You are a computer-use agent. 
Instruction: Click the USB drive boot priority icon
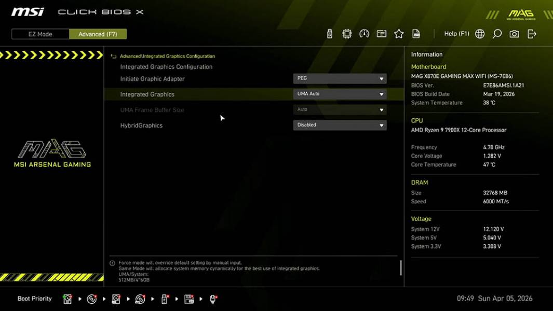pyautogui.click(x=163, y=299)
